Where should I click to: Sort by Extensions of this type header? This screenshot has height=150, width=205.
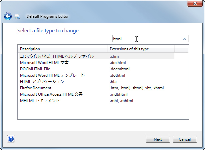pos(141,49)
